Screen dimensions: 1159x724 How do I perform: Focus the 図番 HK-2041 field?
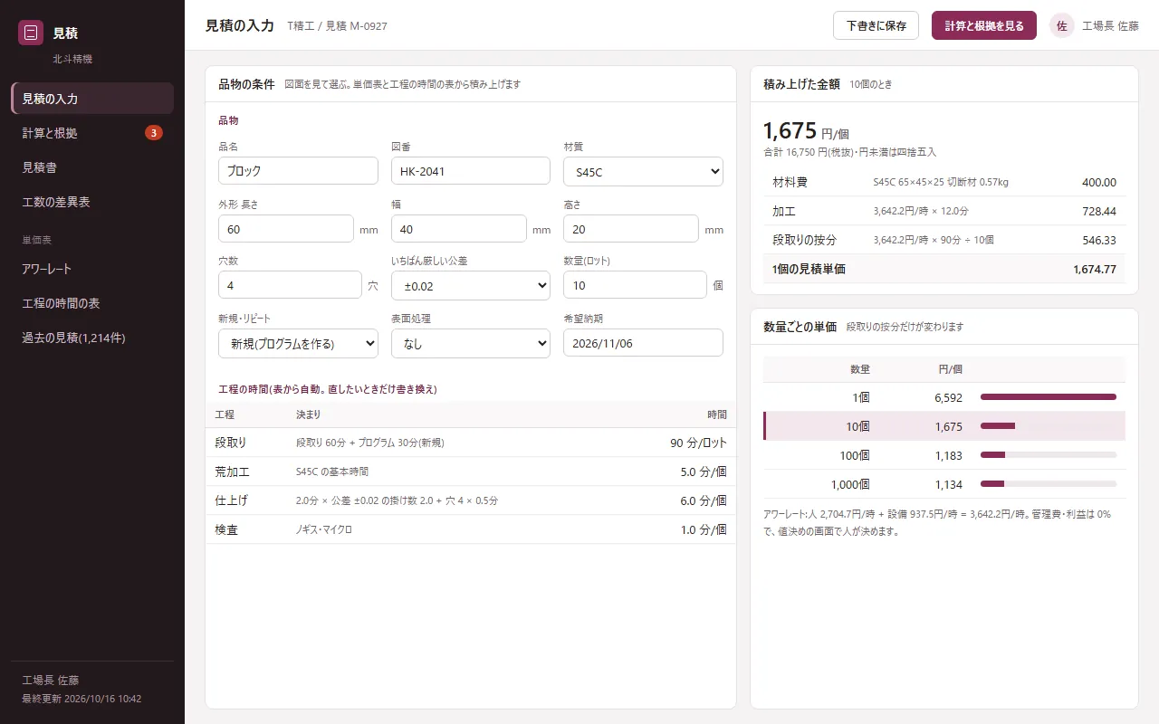471,171
